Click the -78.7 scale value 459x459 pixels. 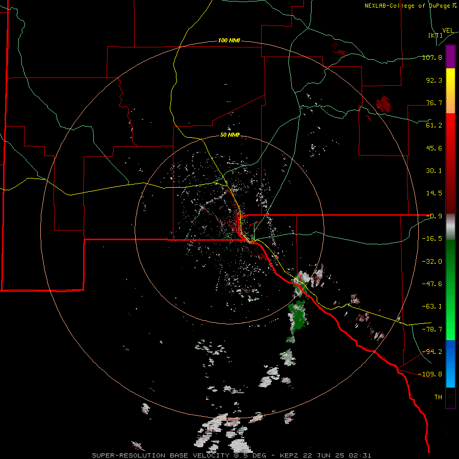pos(432,329)
